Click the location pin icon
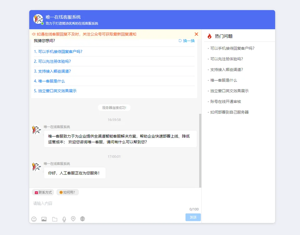This screenshot has width=300, height=235. coord(73,219)
